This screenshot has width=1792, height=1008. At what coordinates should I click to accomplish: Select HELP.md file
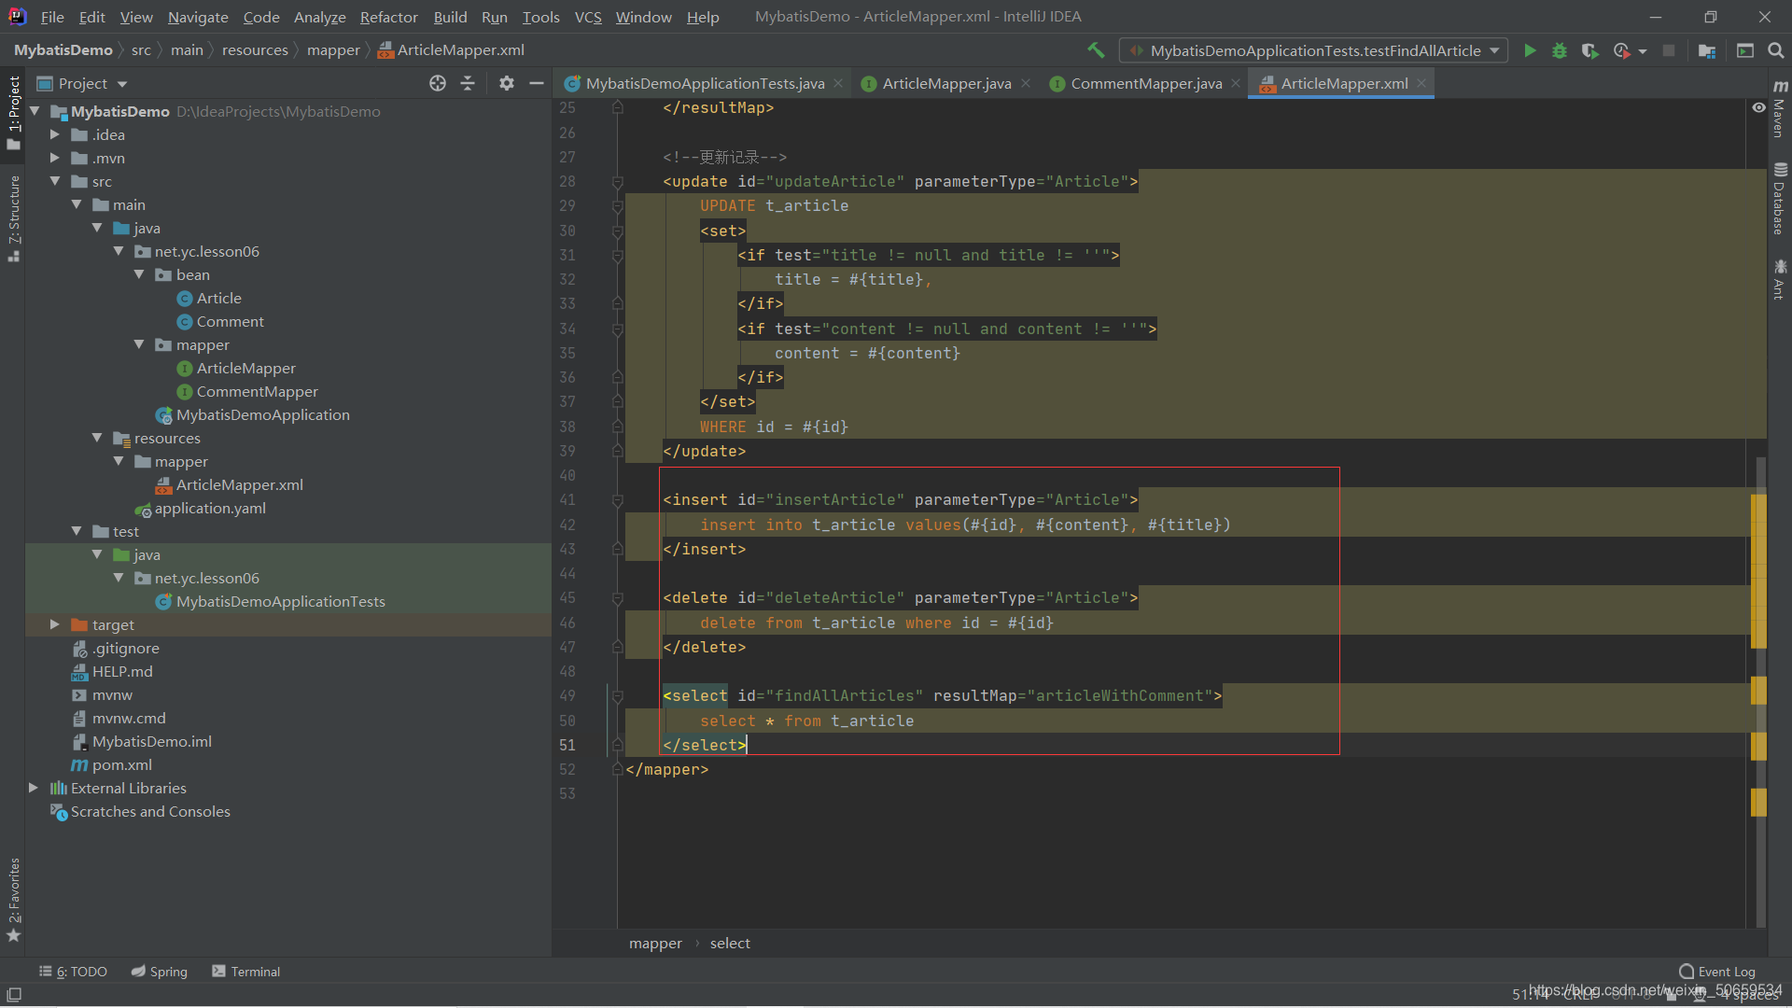click(x=112, y=671)
